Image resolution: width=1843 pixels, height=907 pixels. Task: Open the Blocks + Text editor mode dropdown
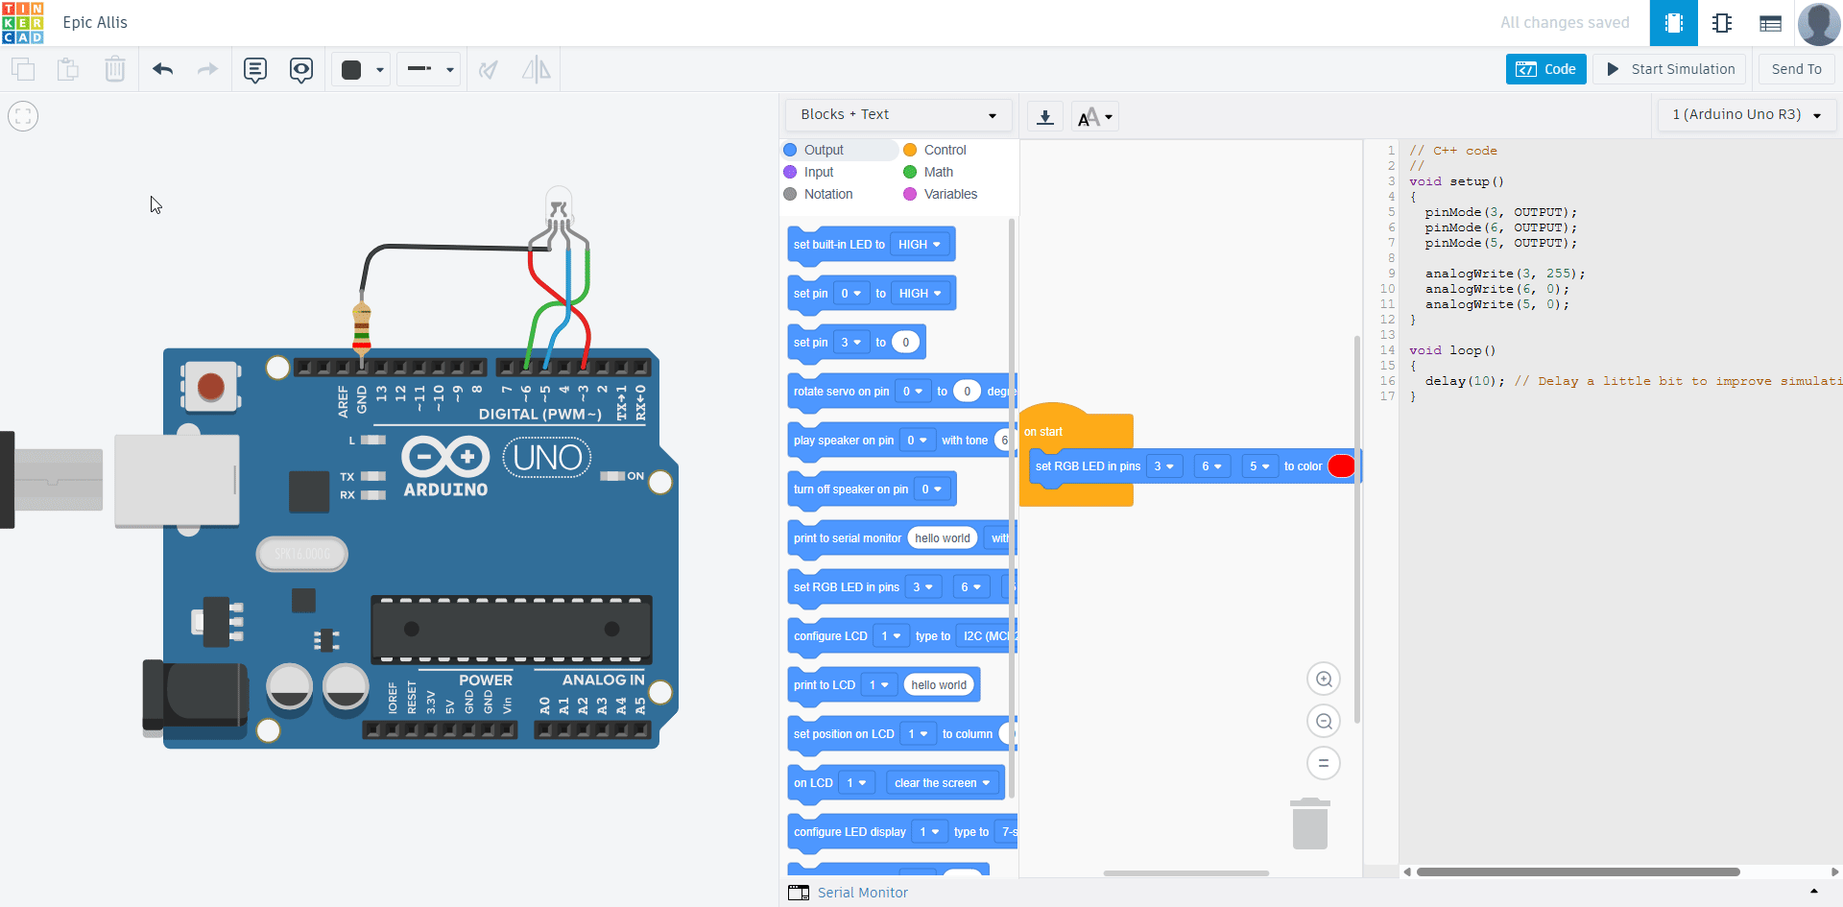[898, 114]
